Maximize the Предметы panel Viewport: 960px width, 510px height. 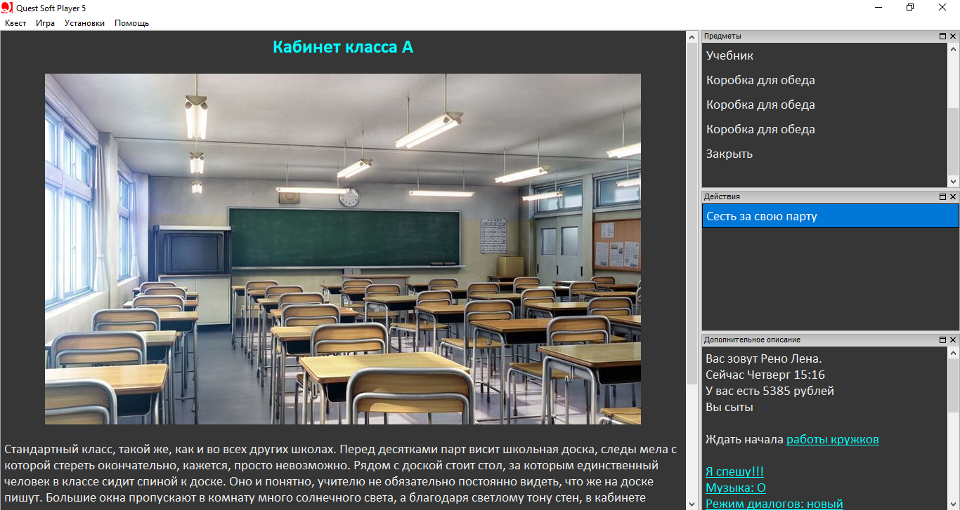click(943, 36)
